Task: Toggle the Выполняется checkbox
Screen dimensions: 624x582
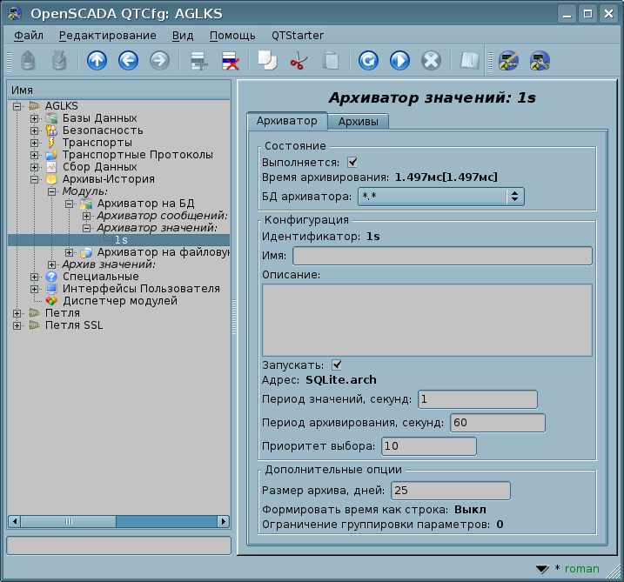Action: point(352,162)
